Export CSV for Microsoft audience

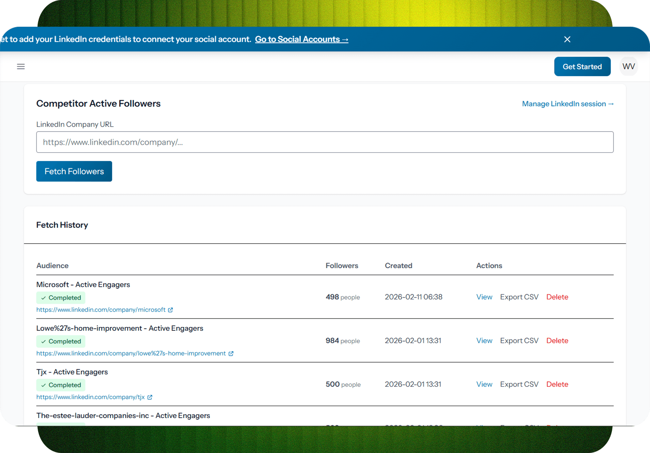point(519,297)
